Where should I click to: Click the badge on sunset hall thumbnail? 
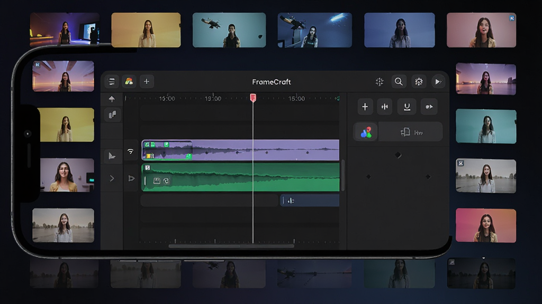(38, 65)
